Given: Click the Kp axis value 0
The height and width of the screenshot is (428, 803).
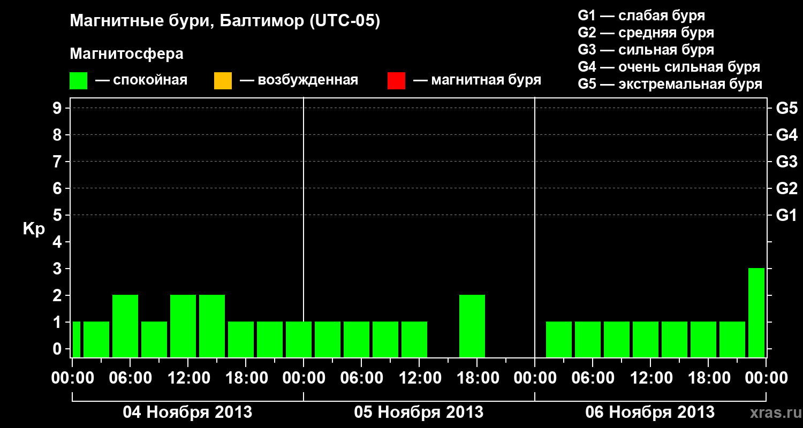Looking at the screenshot, I should (58, 349).
